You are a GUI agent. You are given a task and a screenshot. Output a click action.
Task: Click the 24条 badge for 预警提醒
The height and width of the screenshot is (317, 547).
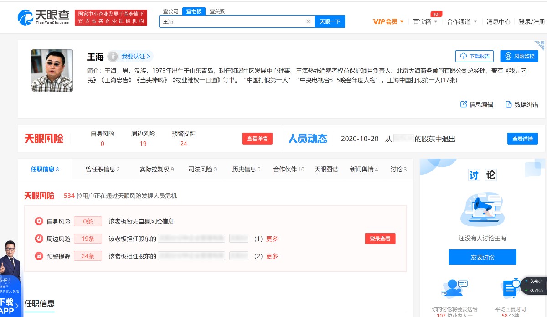coord(88,256)
